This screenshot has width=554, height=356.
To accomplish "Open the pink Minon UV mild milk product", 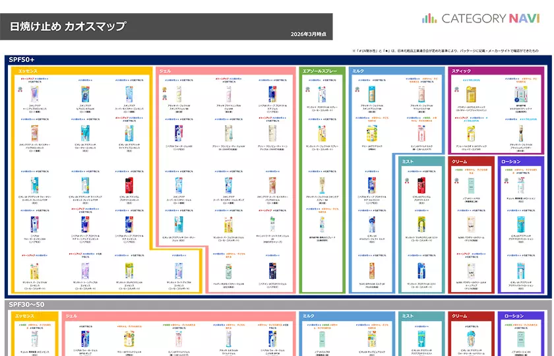I will pyautogui.click(x=421, y=133).
